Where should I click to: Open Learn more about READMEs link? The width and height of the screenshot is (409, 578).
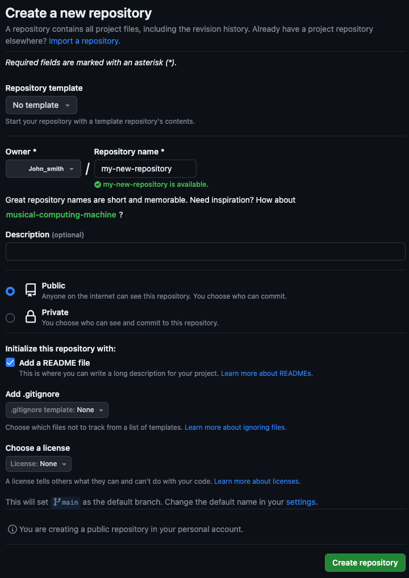tap(266, 374)
